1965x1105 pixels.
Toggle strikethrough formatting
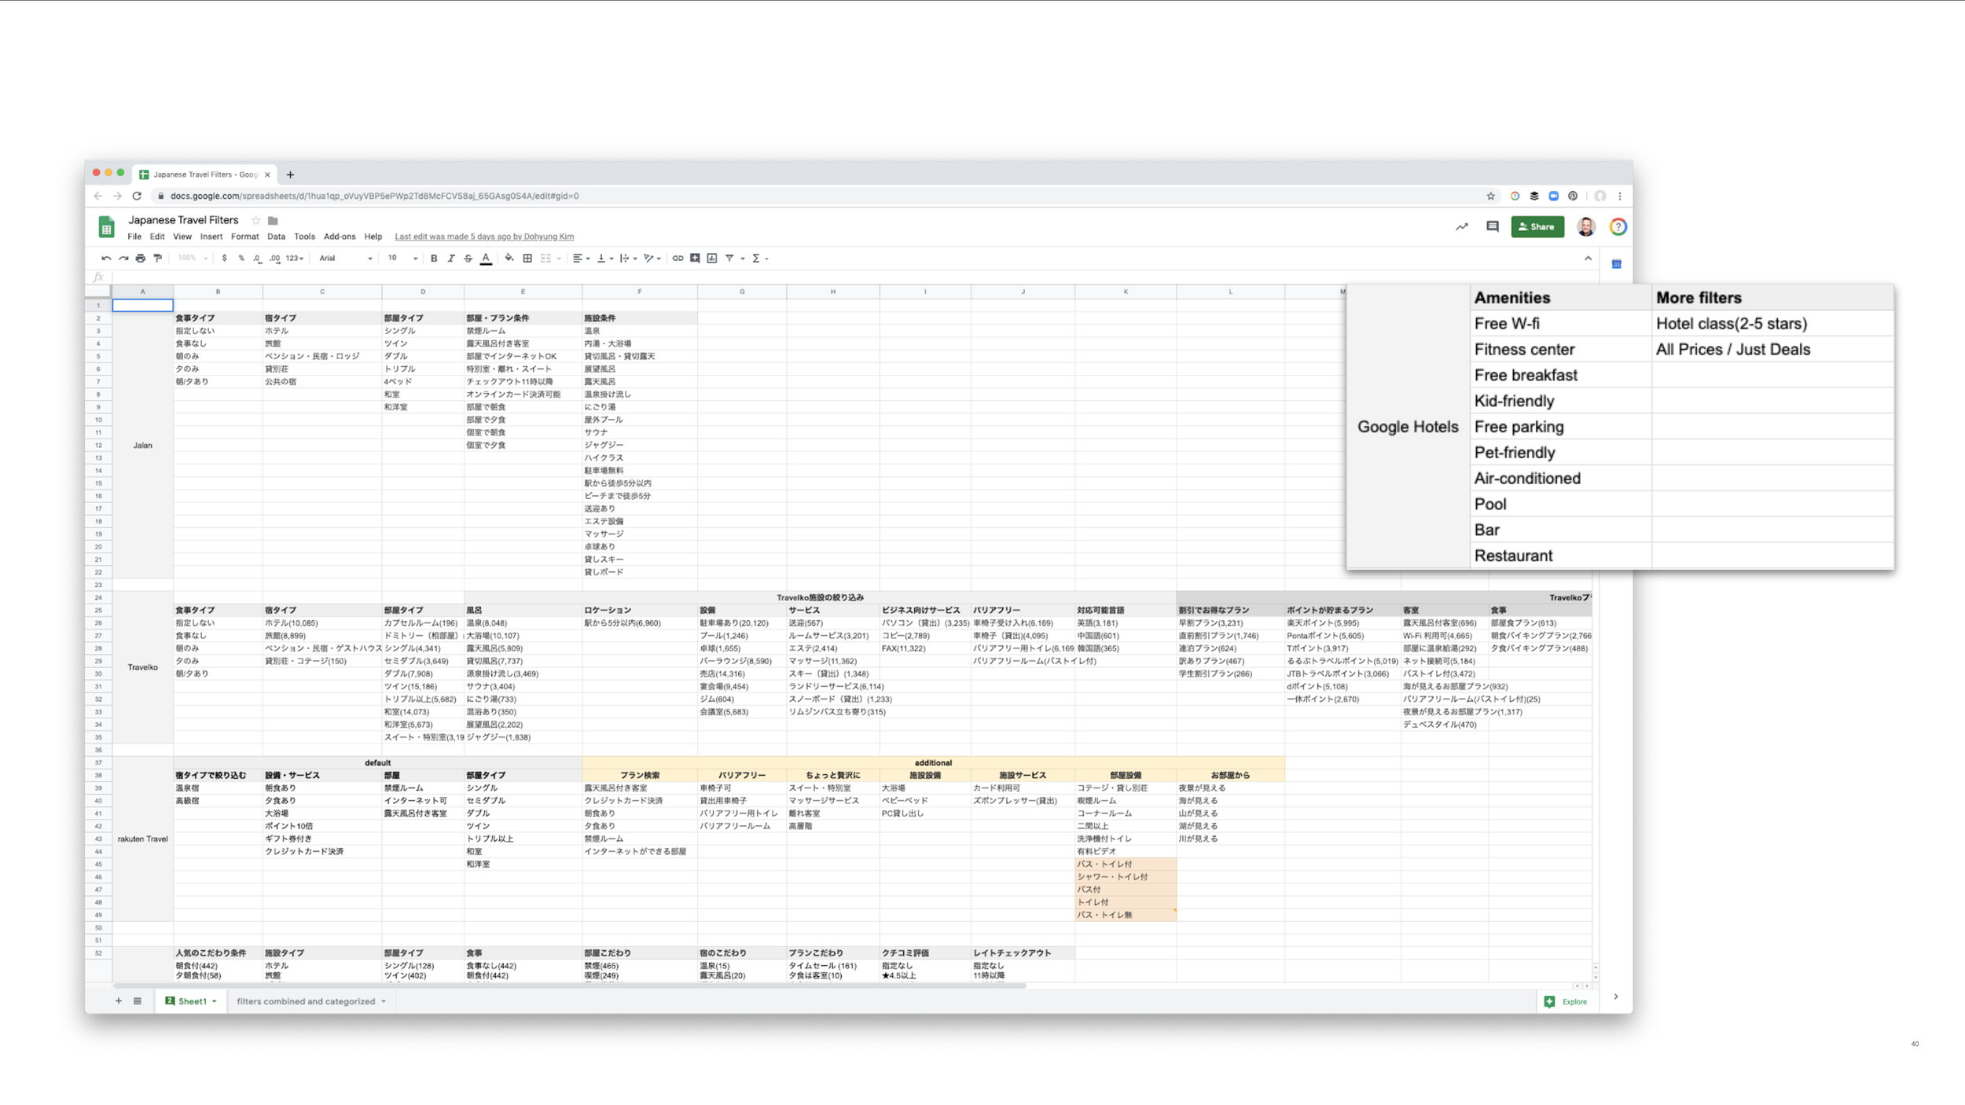click(468, 258)
